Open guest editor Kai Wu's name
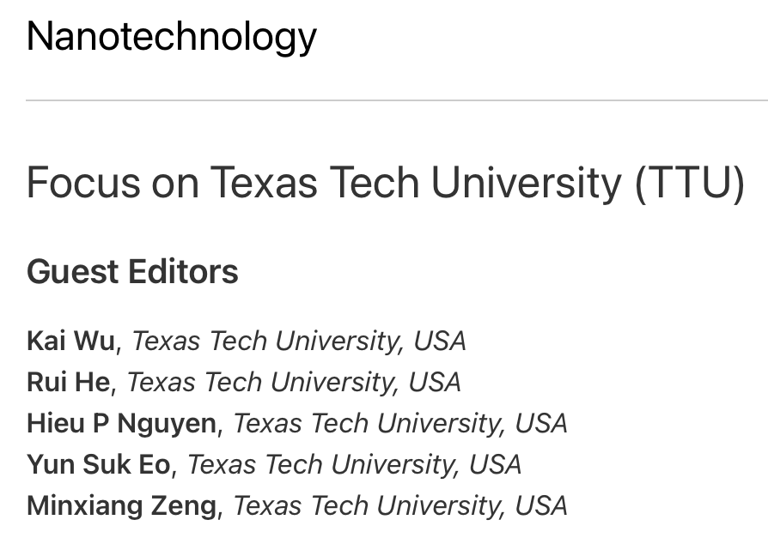This screenshot has height=544, width=768. click(x=70, y=341)
